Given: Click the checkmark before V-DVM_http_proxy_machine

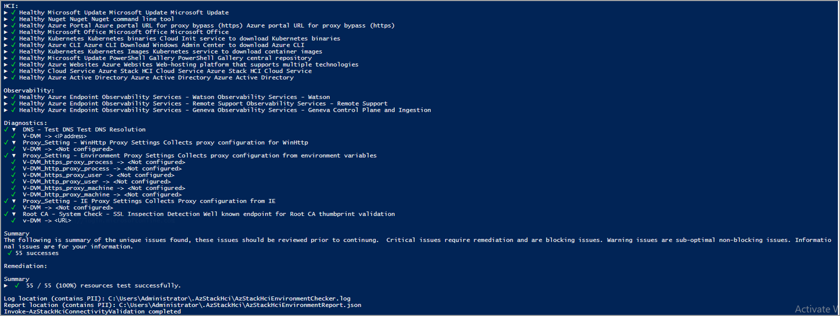Looking at the screenshot, I should 13,194.
